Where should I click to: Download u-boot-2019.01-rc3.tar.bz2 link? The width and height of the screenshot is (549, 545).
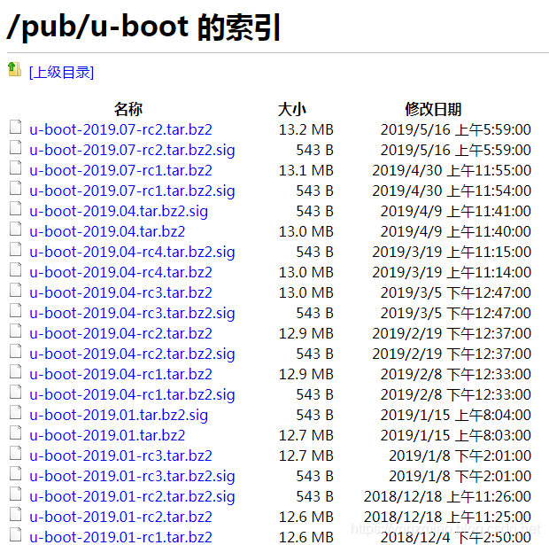point(120,455)
